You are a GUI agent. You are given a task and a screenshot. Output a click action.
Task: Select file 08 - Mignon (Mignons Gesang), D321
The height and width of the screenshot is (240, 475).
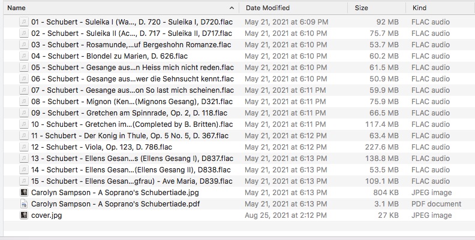(239, 102)
